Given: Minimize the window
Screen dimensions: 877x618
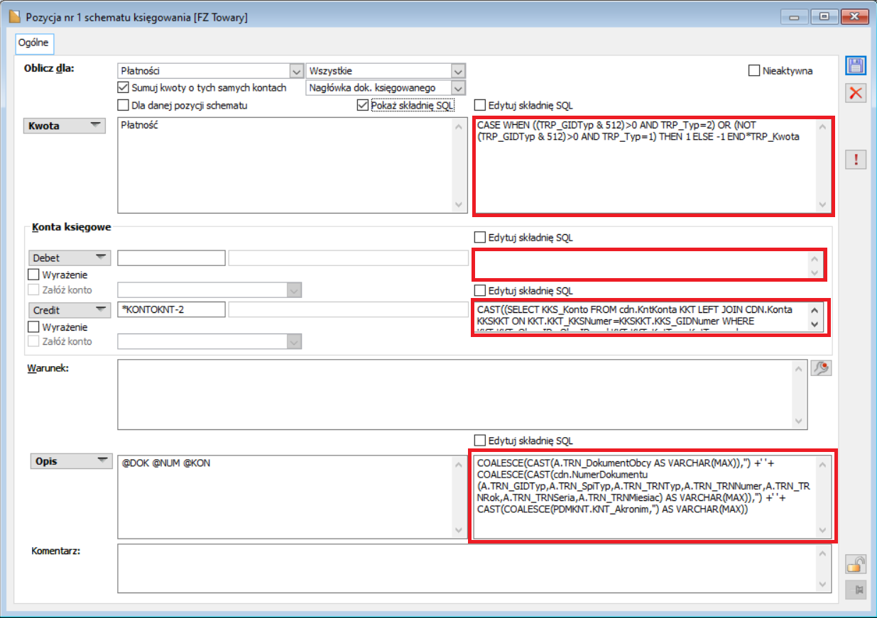Looking at the screenshot, I should coord(795,16).
